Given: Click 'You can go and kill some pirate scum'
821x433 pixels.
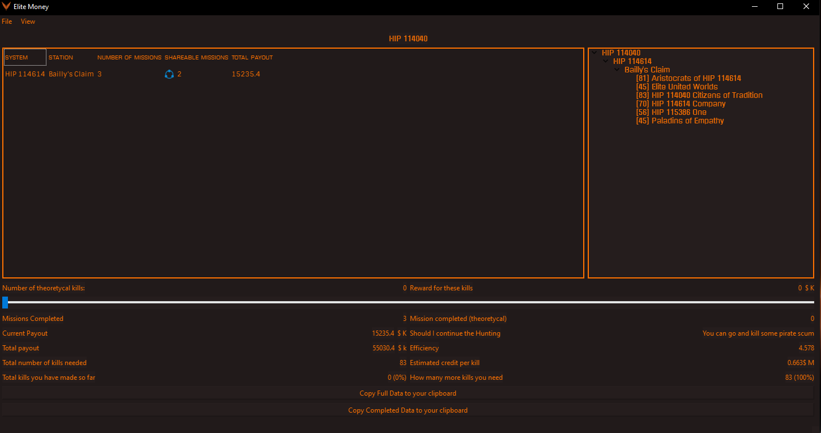Looking at the screenshot, I should 758,333.
